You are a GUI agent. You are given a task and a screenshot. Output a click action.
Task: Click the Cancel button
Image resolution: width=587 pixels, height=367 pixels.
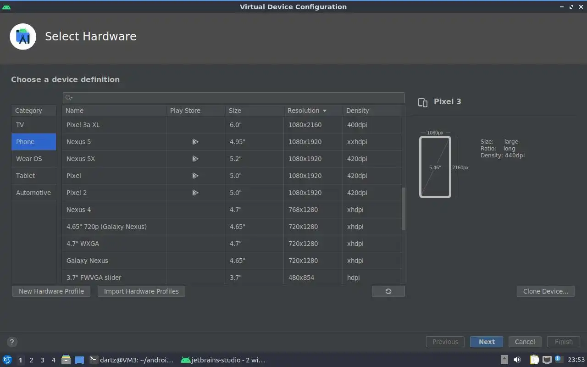pyautogui.click(x=525, y=342)
